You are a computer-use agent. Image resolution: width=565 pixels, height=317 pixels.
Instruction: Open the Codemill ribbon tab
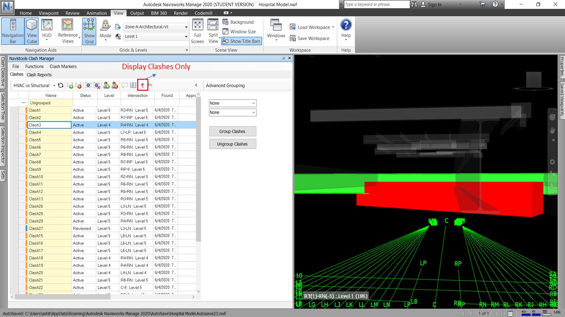point(203,13)
